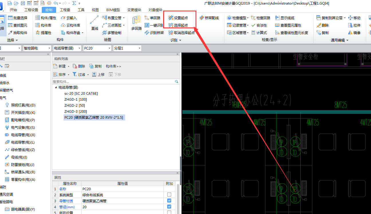Open the 查找图元 find element tool
This screenshot has height=214, width=371.
pyautogui.click(x=18, y=25)
